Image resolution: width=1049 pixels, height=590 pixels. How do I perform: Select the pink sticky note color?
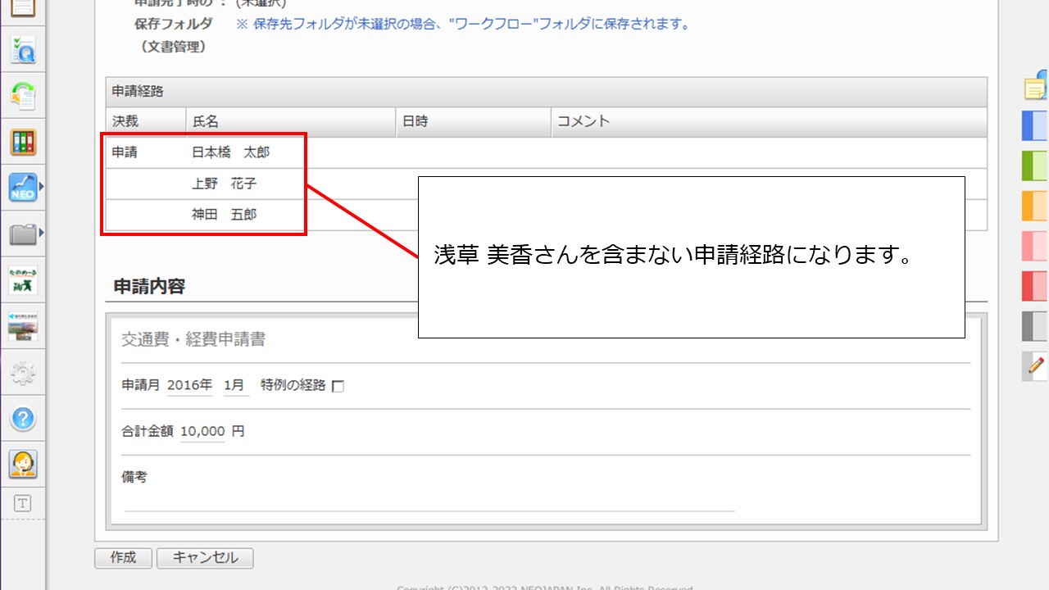point(1035,246)
